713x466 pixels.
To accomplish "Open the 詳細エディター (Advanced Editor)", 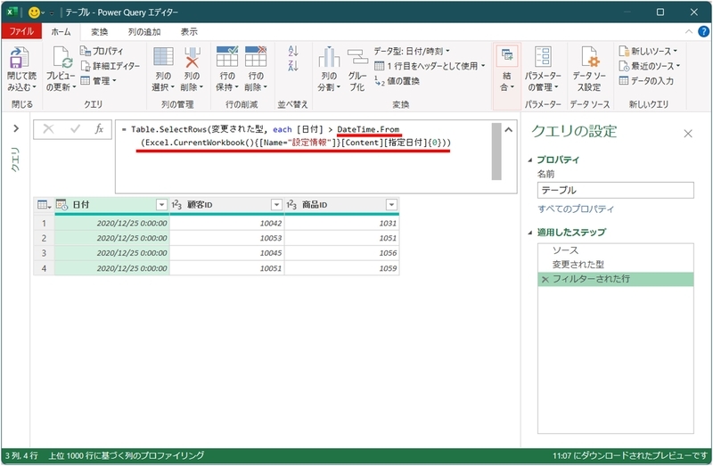I will 110,66.
